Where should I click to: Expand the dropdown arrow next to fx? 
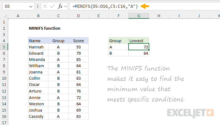coord(65,7)
